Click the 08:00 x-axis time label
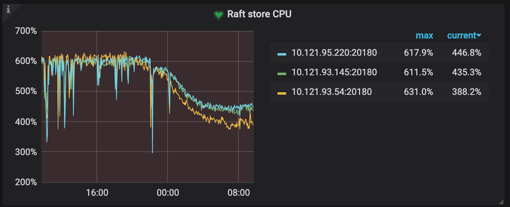Image resolution: width=510 pixels, height=207 pixels. tap(238, 193)
